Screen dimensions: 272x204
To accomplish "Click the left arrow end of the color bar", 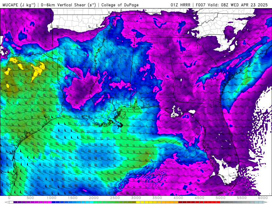I will point(7,202).
